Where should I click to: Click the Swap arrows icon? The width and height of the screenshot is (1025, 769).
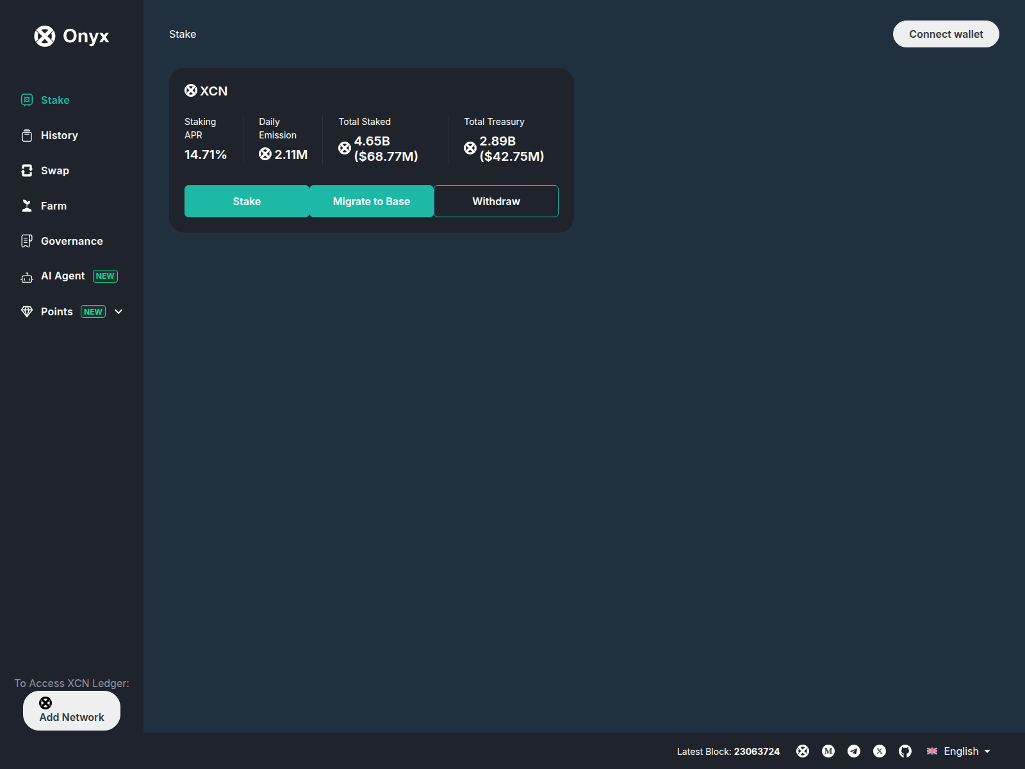pos(27,170)
